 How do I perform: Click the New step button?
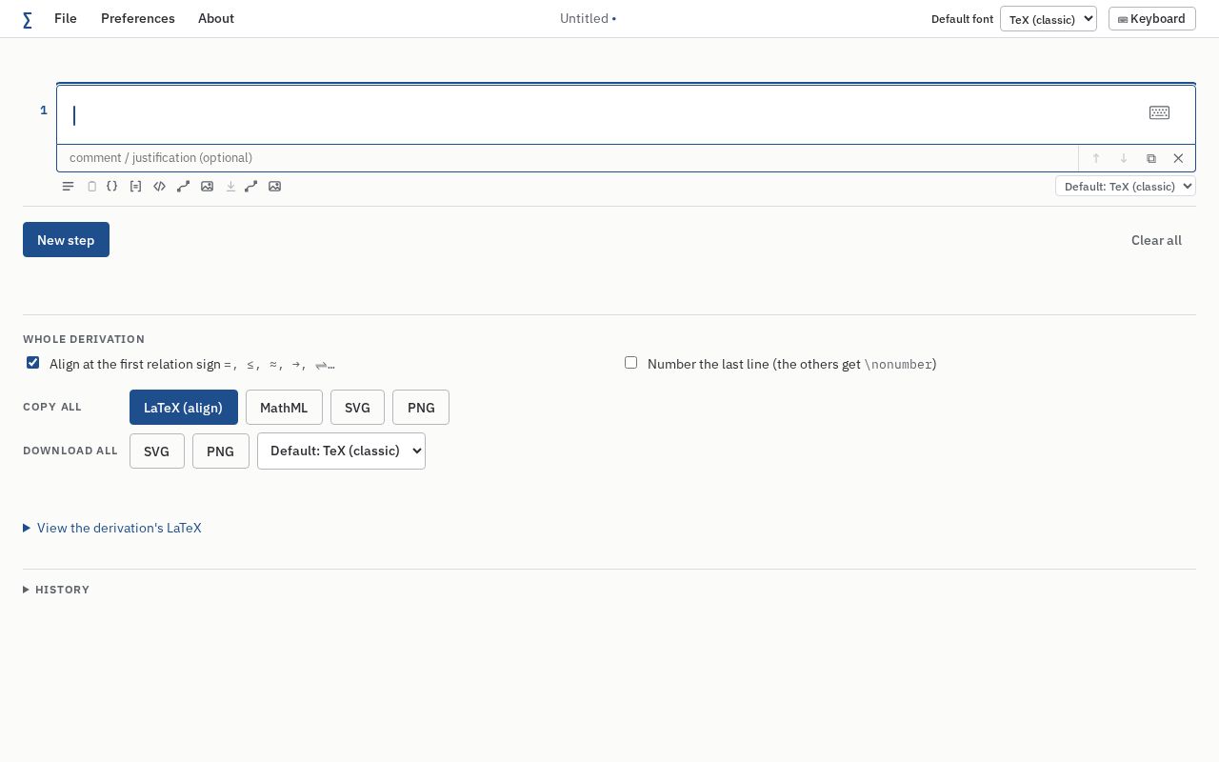(x=66, y=240)
